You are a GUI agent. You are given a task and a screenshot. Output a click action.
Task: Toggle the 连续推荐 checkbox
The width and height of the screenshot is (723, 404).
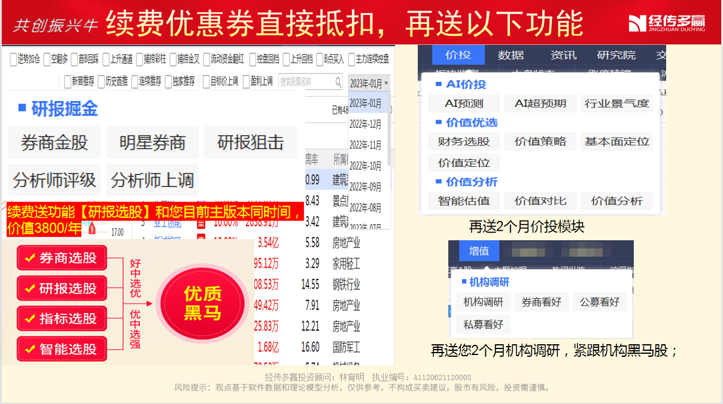[135, 81]
